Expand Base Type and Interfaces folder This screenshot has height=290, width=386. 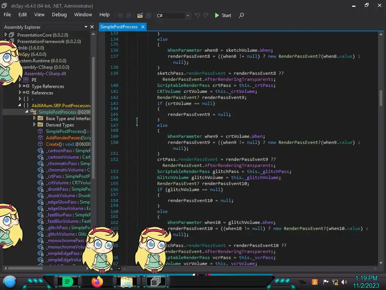pyautogui.click(x=34, y=118)
